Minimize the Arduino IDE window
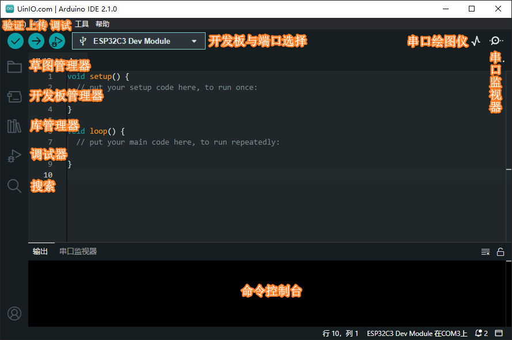This screenshot has height=340, width=512. (x=446, y=9)
